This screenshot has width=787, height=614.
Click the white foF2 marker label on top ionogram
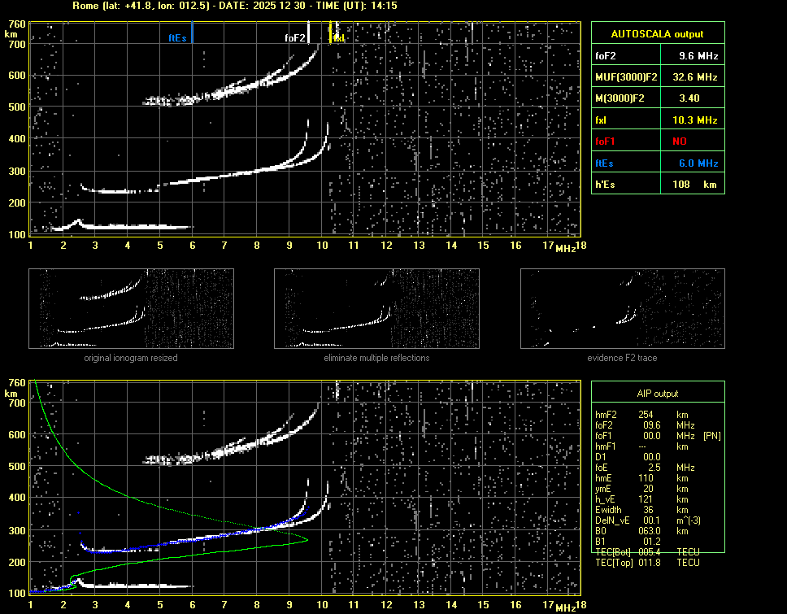pyautogui.click(x=295, y=38)
